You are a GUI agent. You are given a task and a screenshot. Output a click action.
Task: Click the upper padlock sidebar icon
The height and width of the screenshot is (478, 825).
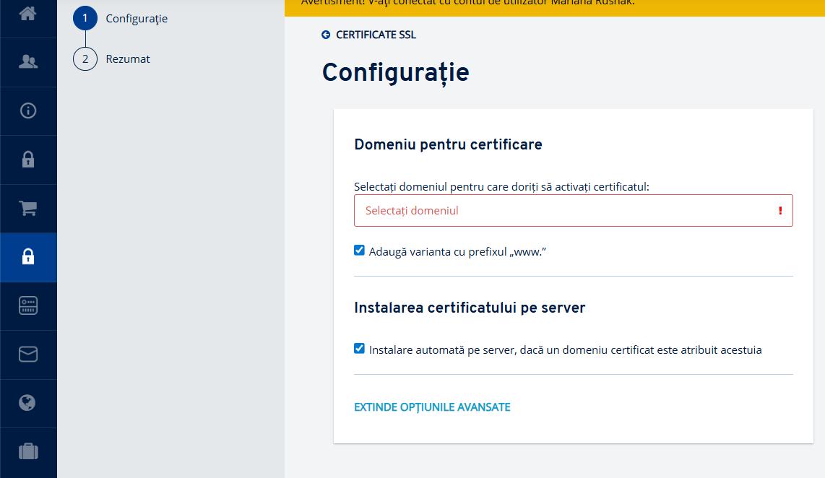tap(28, 160)
